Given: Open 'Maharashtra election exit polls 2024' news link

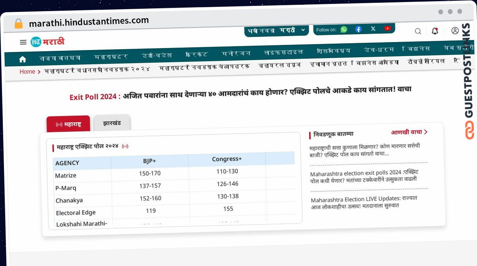Looking at the screenshot, I should [x=364, y=176].
